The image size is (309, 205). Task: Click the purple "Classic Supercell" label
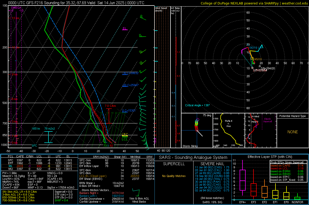[268, 120]
